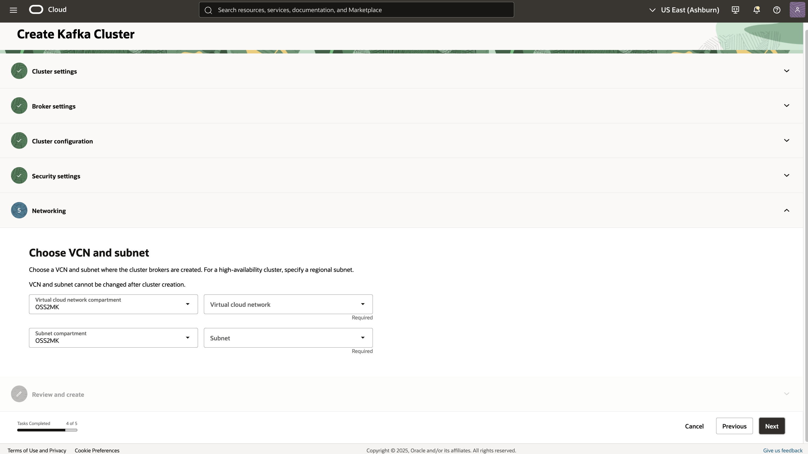Click the Review and create pencil icon

click(19, 394)
